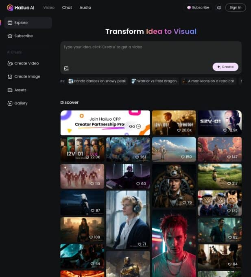Open the Chat tab in top navigation
This screenshot has width=251, height=277.
pos(67,7)
